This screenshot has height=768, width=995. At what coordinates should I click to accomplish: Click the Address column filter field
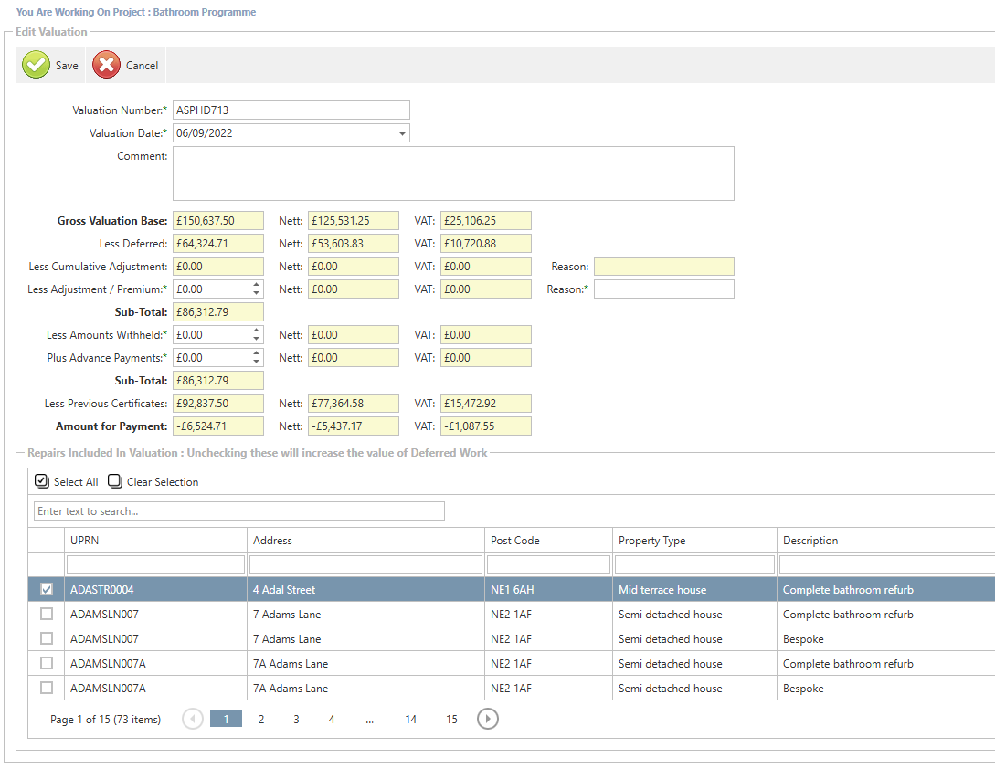(365, 565)
